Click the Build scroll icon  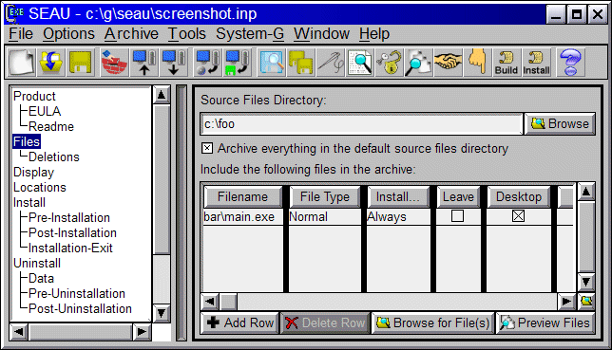click(x=507, y=63)
